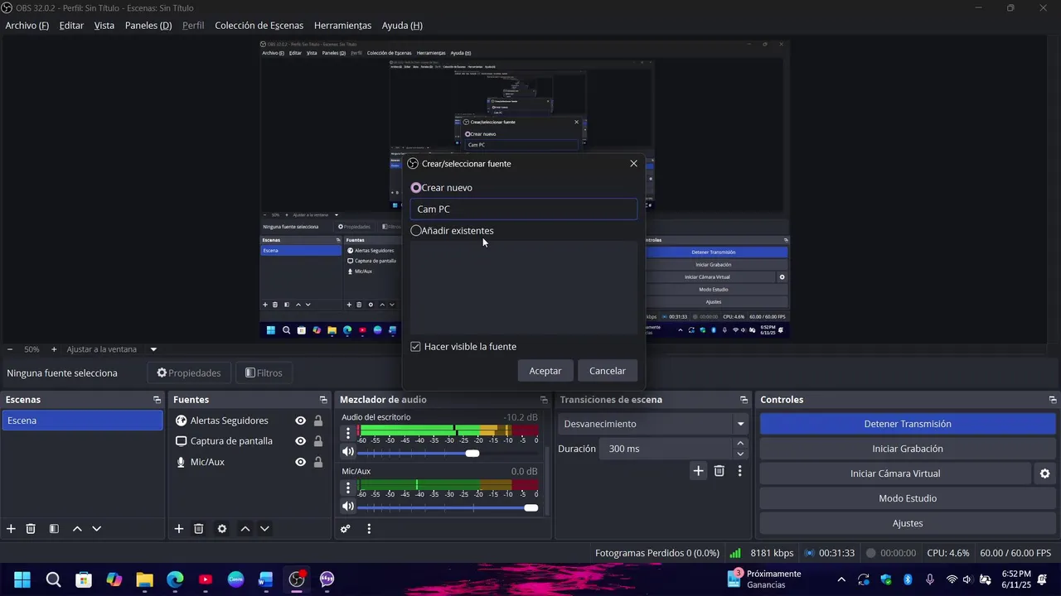Click Detener Transmisión button
The width and height of the screenshot is (1061, 596).
[908, 424]
